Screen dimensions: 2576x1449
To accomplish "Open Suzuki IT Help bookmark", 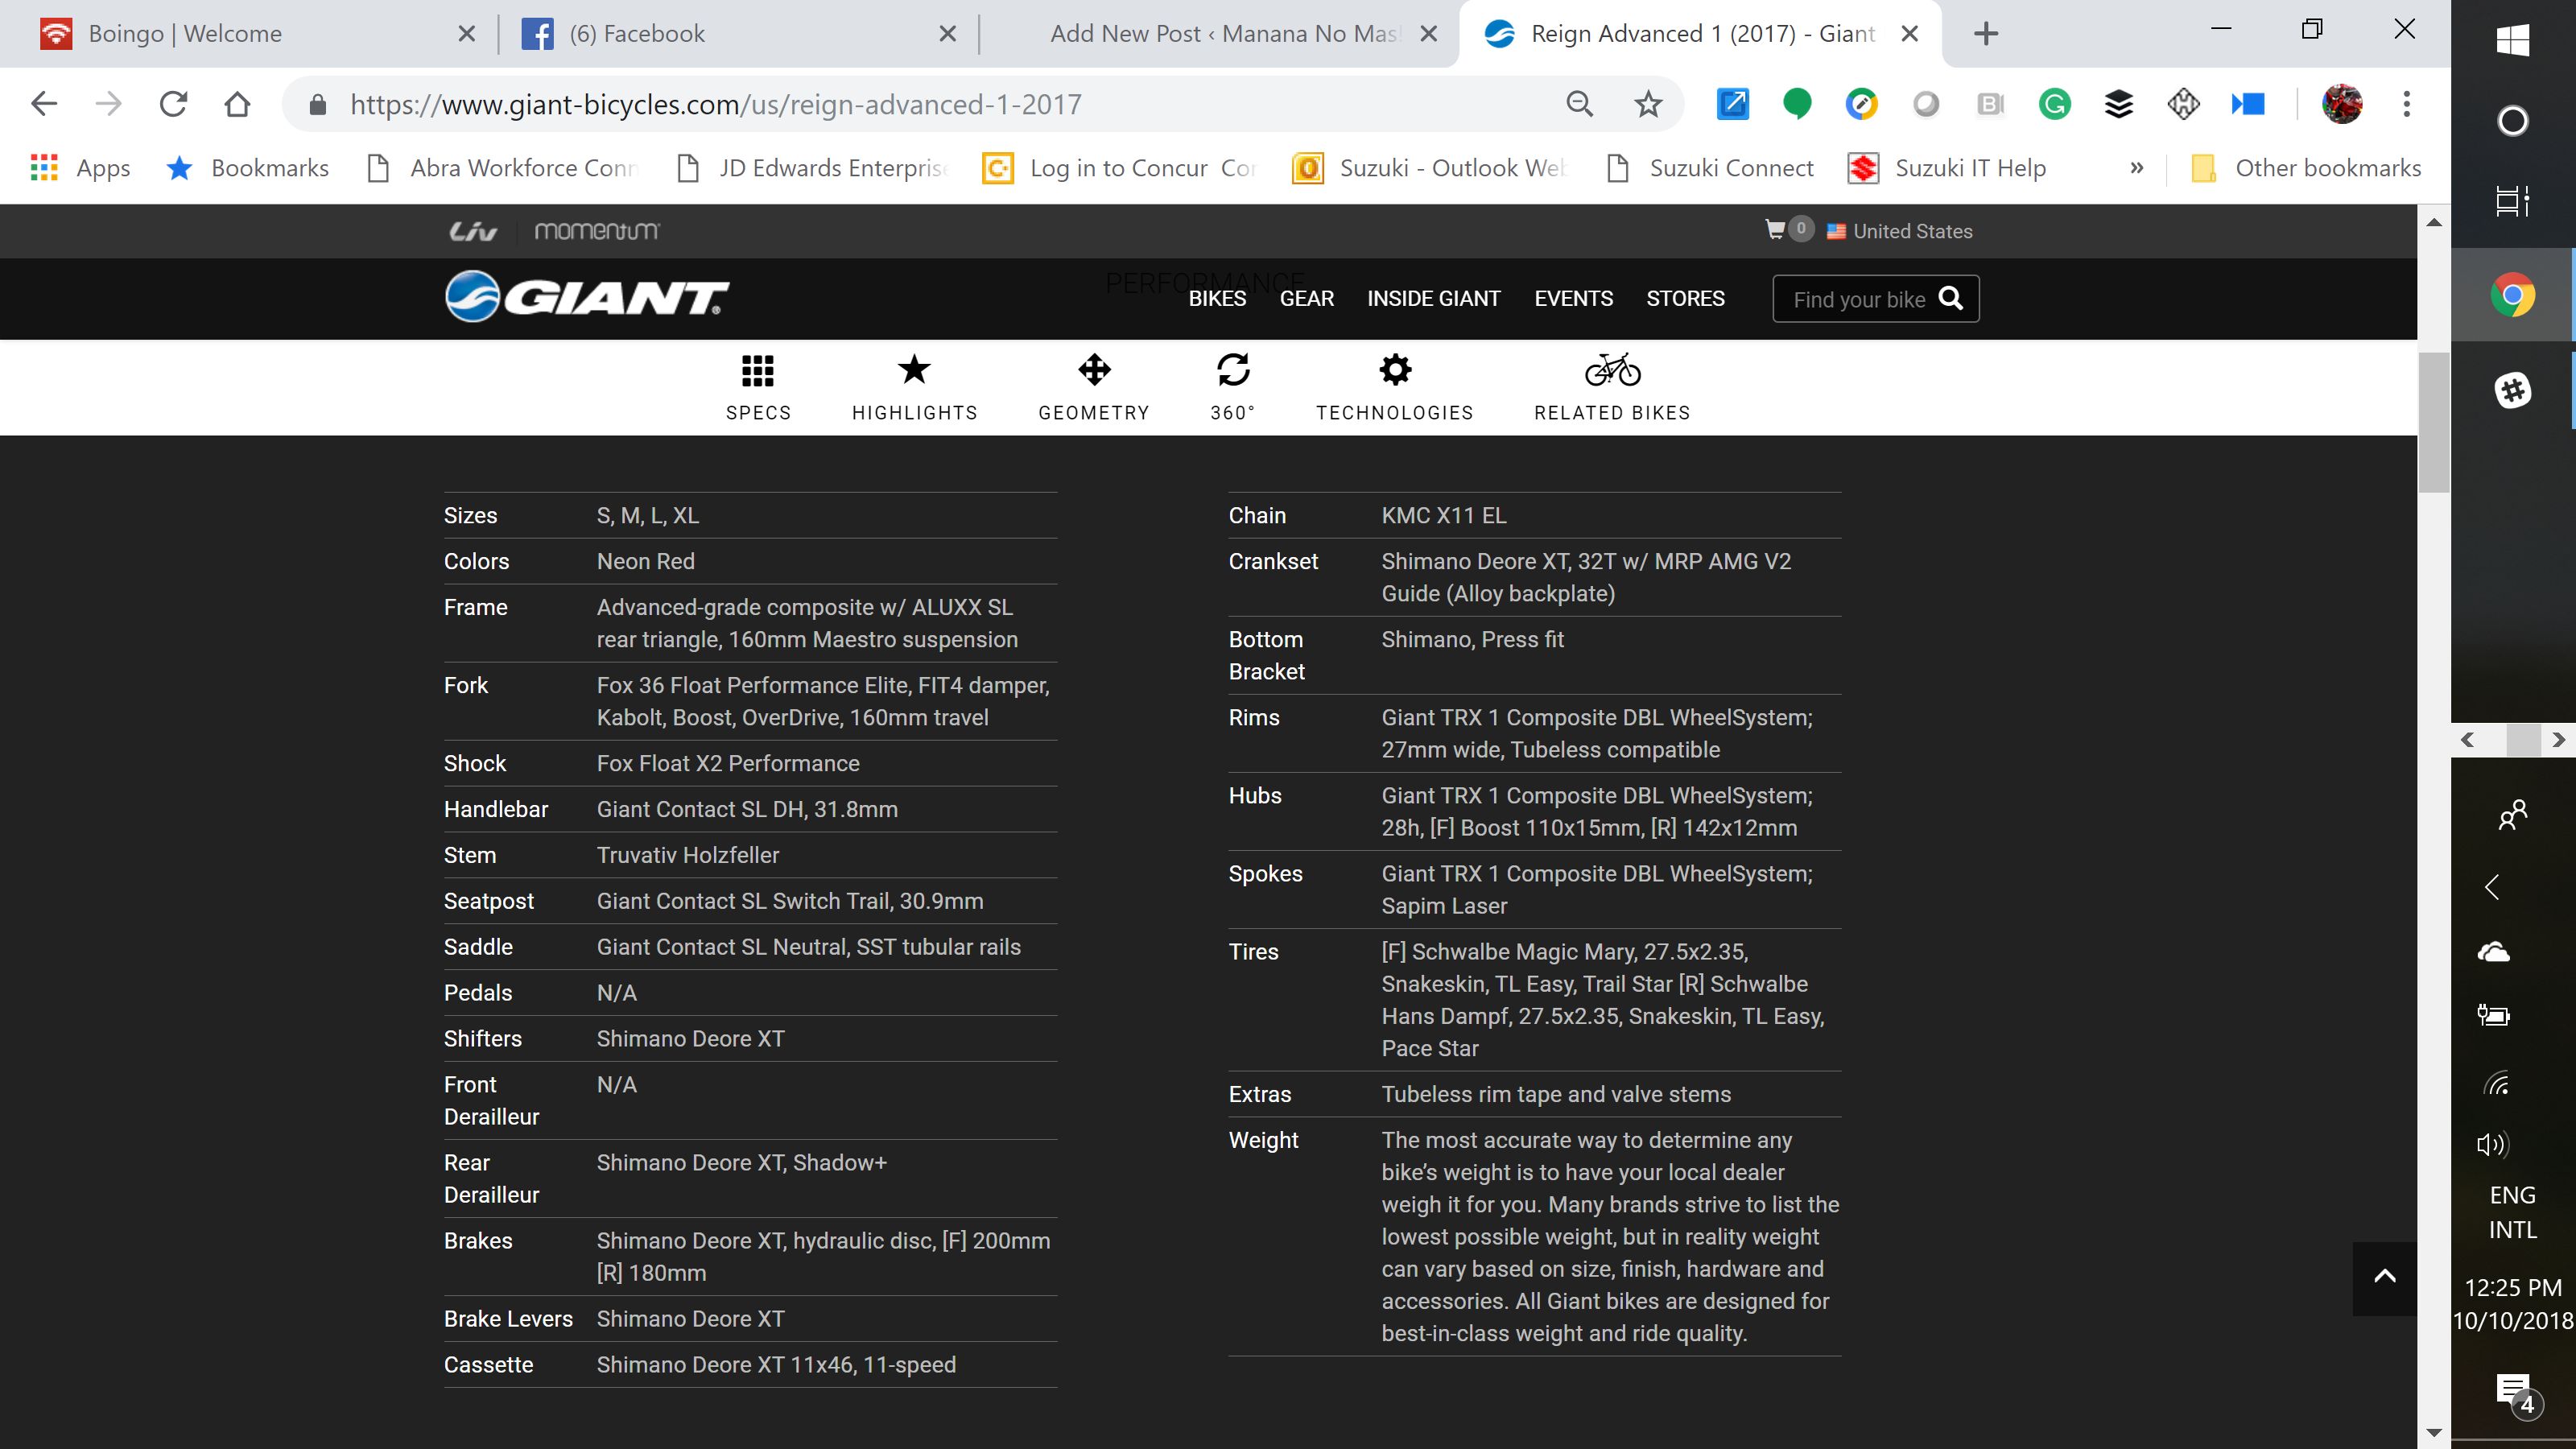I will tap(1947, 168).
